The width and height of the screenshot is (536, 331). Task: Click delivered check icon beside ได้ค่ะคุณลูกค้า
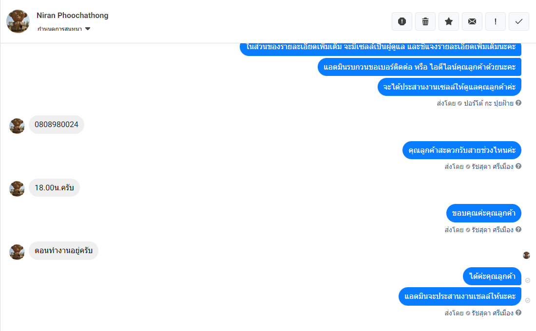coord(528,280)
